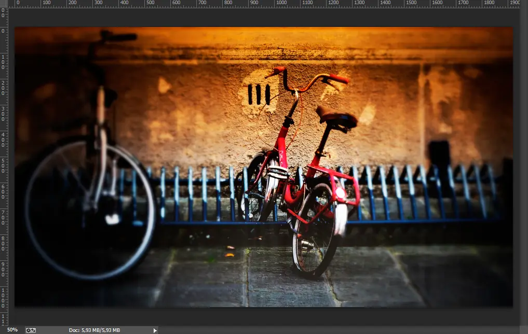This screenshot has width=528, height=334.
Task: Click the ruler origin corner box
Action: (4, 4)
